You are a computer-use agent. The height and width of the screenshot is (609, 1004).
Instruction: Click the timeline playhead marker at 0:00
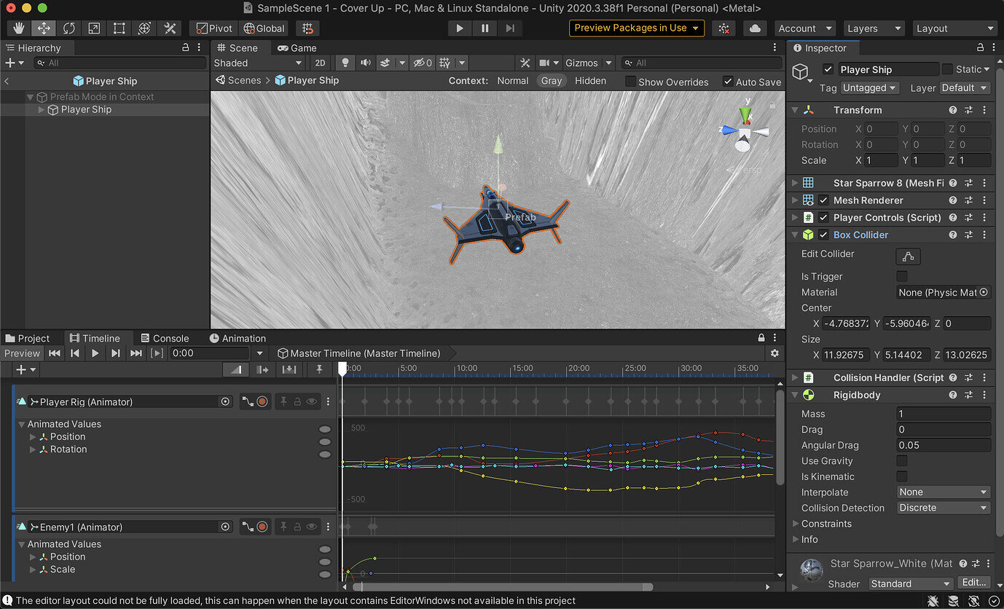(x=342, y=369)
